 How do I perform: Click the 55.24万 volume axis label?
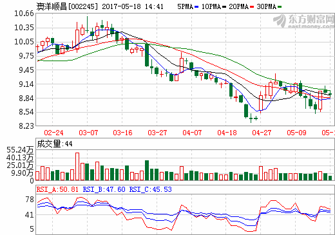[20, 150]
